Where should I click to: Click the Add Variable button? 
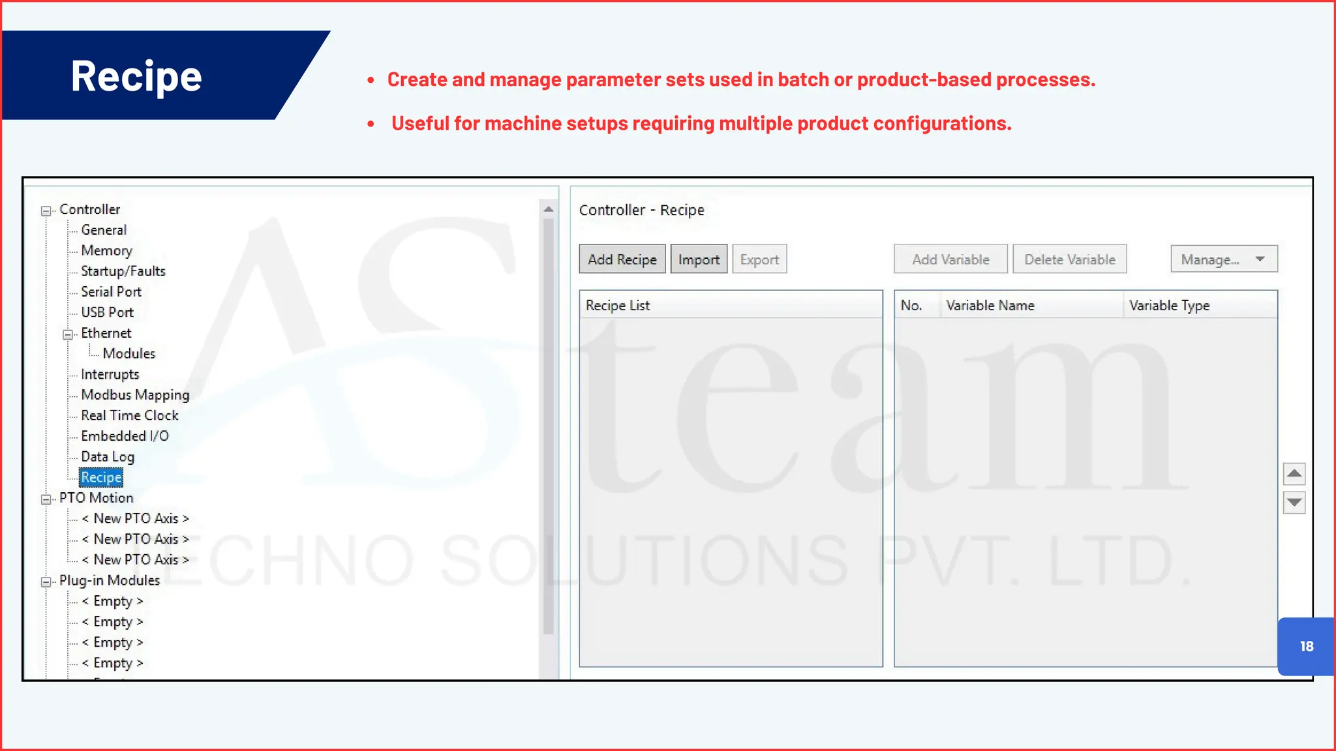(x=950, y=259)
